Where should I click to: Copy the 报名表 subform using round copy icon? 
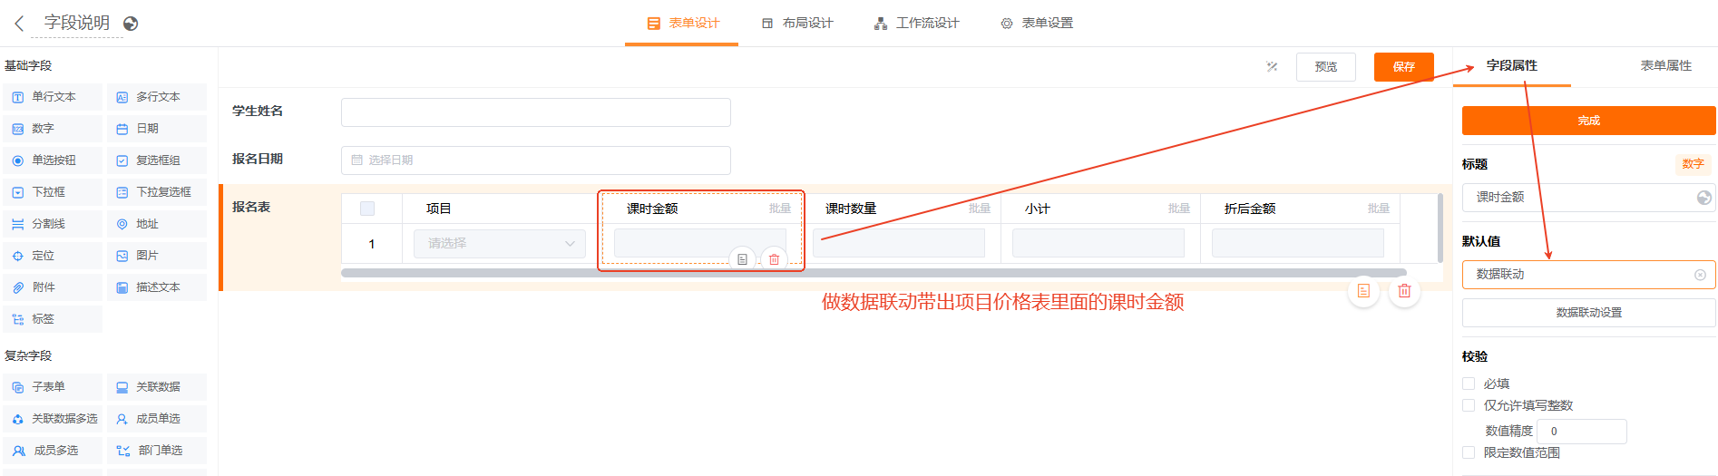coord(1363,291)
